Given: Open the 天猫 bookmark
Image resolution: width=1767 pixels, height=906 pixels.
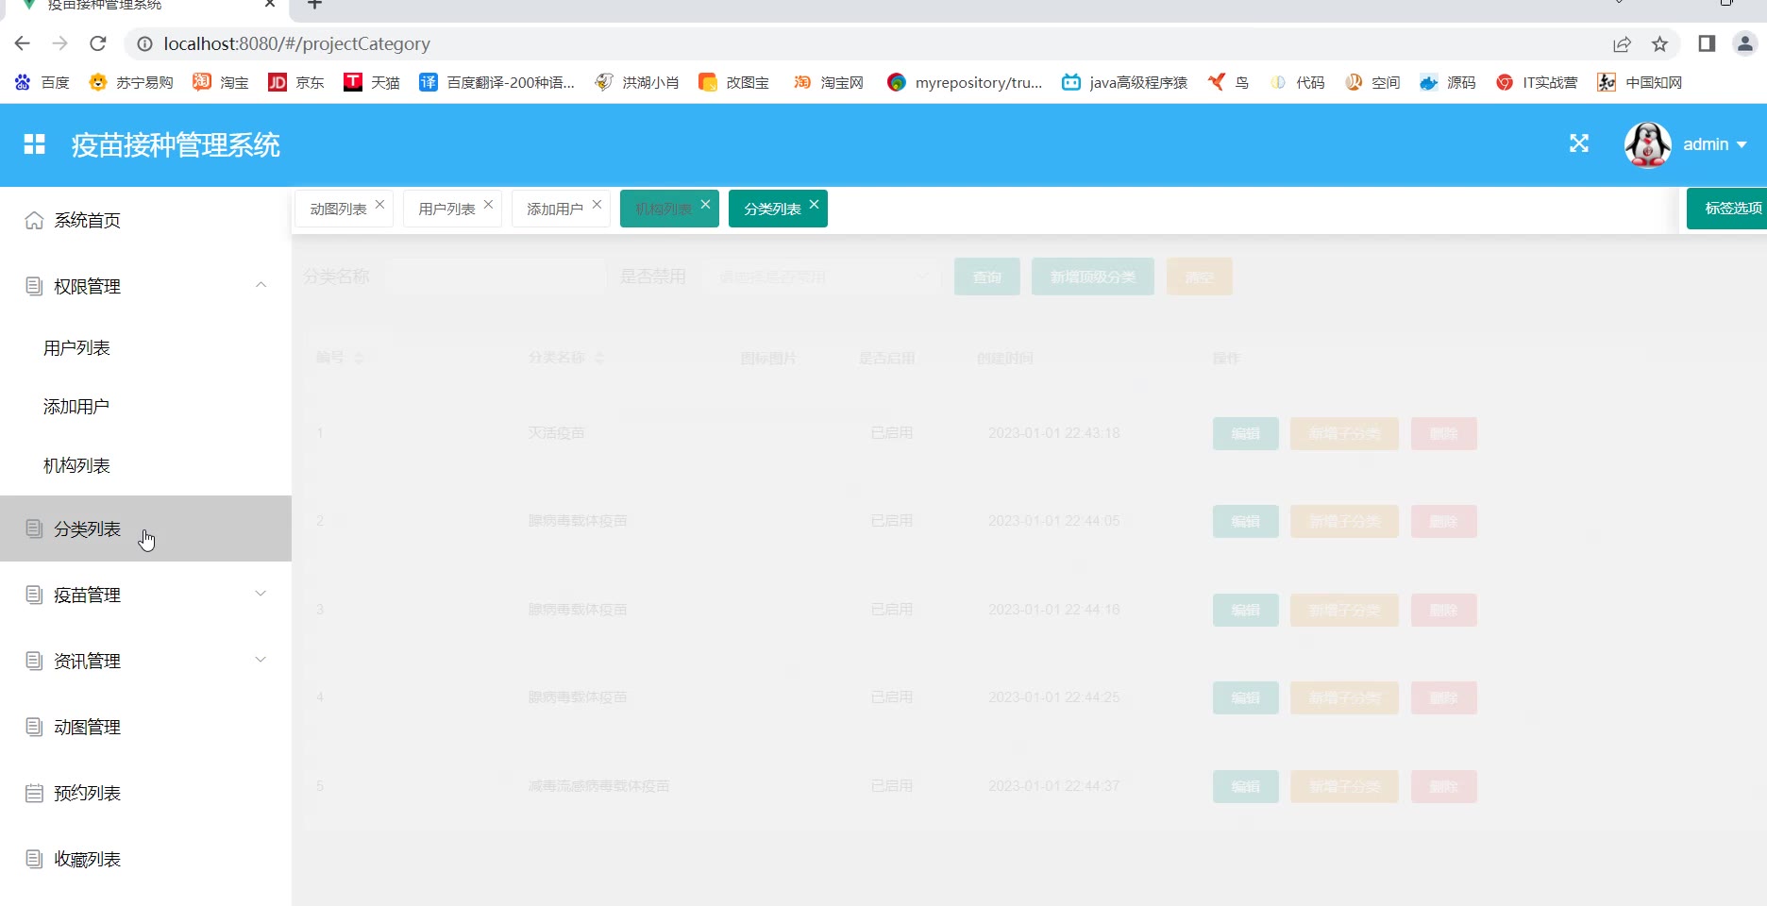Looking at the screenshot, I should [372, 82].
